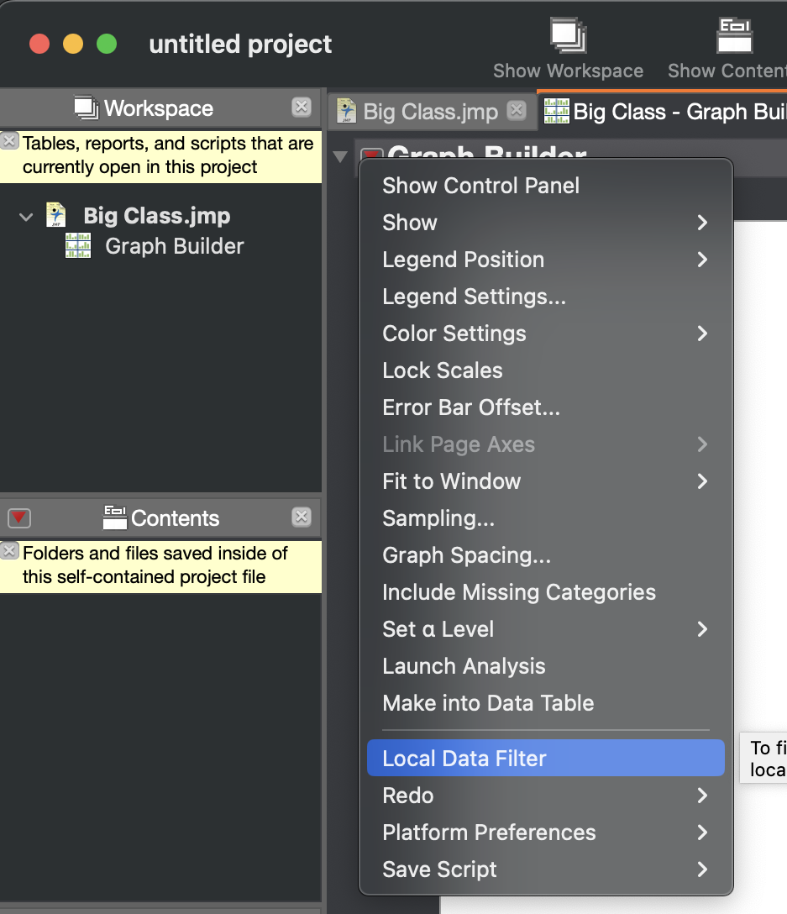Image resolution: width=787 pixels, height=914 pixels.
Task: Dismiss the Workspace description note
Action: point(9,141)
